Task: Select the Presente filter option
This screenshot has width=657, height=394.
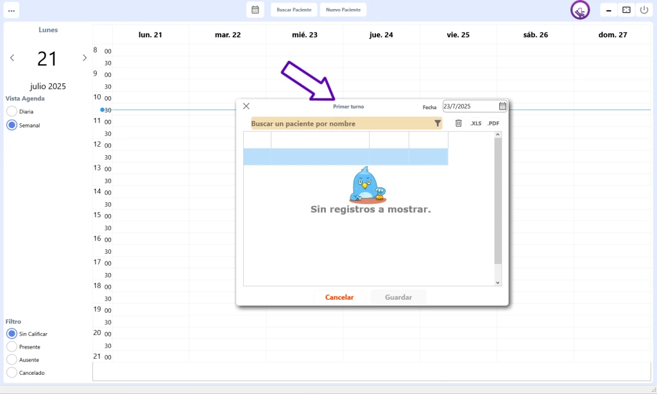Action: tap(12, 347)
